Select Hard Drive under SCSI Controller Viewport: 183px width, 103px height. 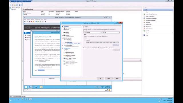tap(69, 40)
